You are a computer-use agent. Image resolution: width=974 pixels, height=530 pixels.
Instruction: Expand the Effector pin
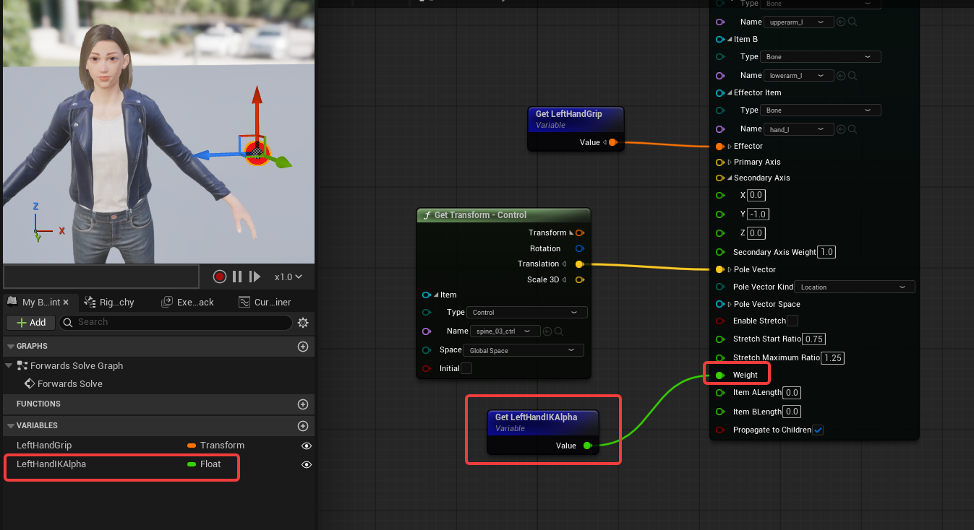[x=730, y=147]
